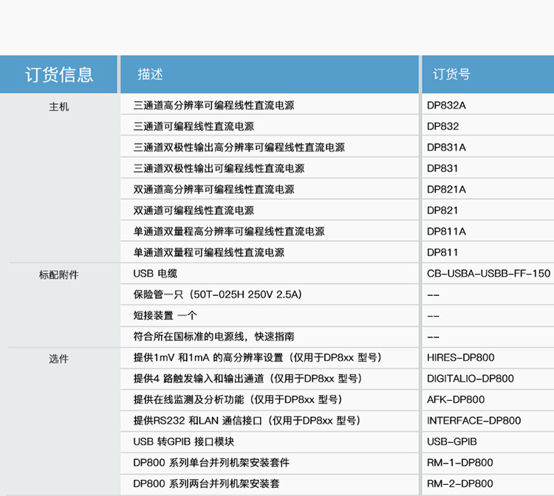Select the HIRES-DP800 option code
This screenshot has height=496, width=554.
(x=460, y=358)
